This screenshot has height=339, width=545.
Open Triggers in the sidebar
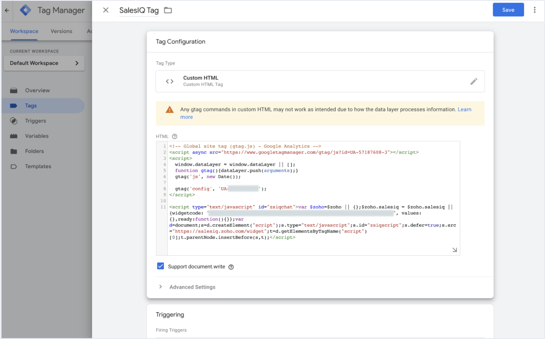pyautogui.click(x=43, y=121)
